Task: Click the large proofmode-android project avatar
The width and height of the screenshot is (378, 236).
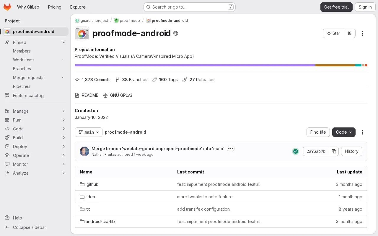Action: (x=82, y=34)
